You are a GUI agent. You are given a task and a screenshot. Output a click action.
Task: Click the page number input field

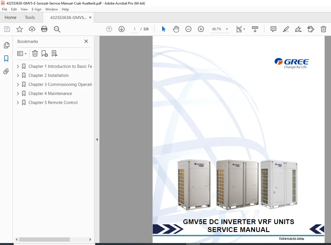(134, 29)
